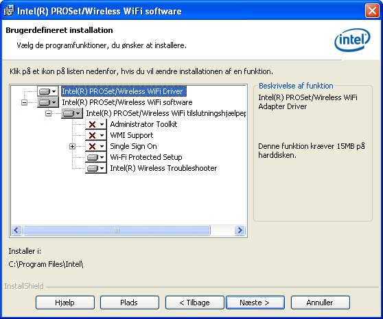The height and width of the screenshot is (319, 383).
Task: Expand the Single Sign On tree node
Action: (72, 146)
